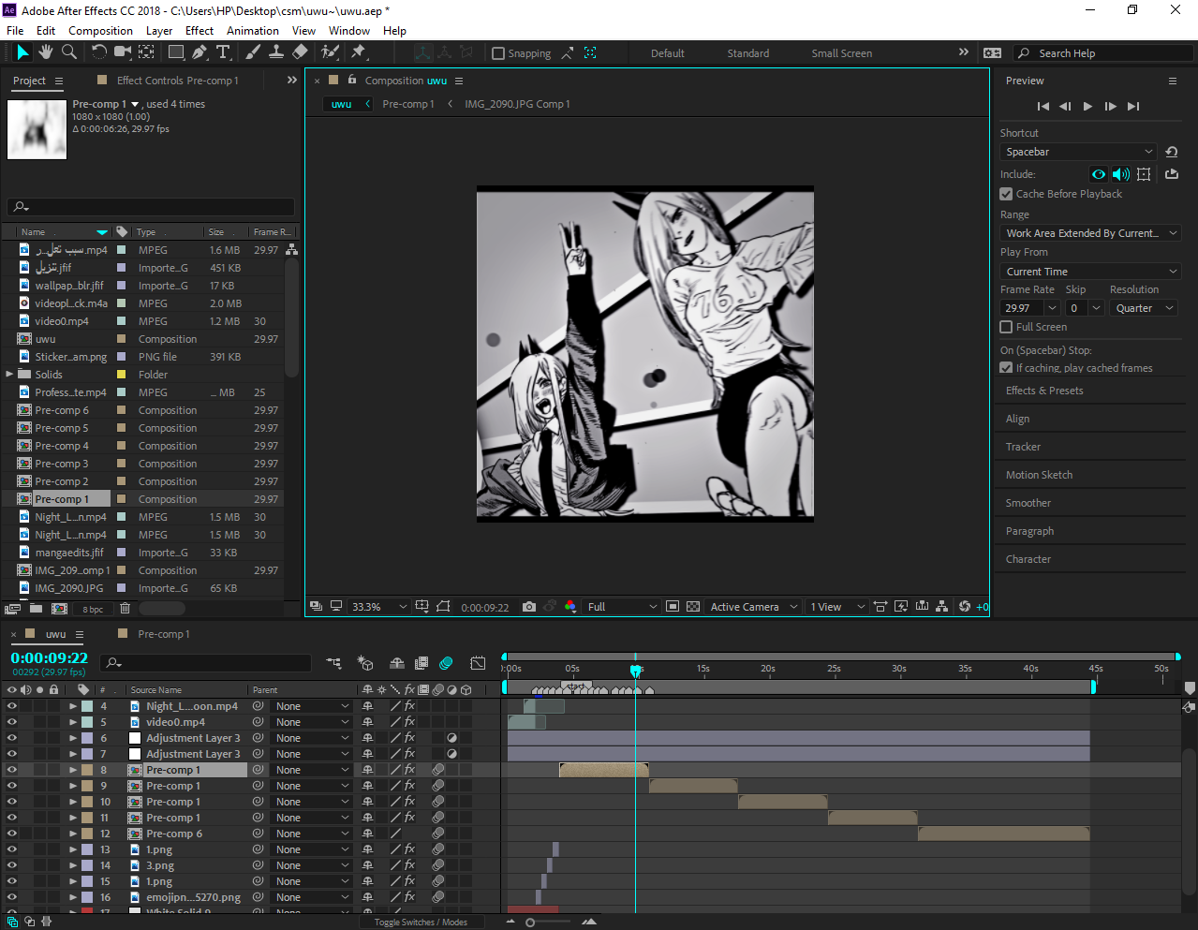
Task: Select the Zoom tool magnifier
Action: [68, 52]
